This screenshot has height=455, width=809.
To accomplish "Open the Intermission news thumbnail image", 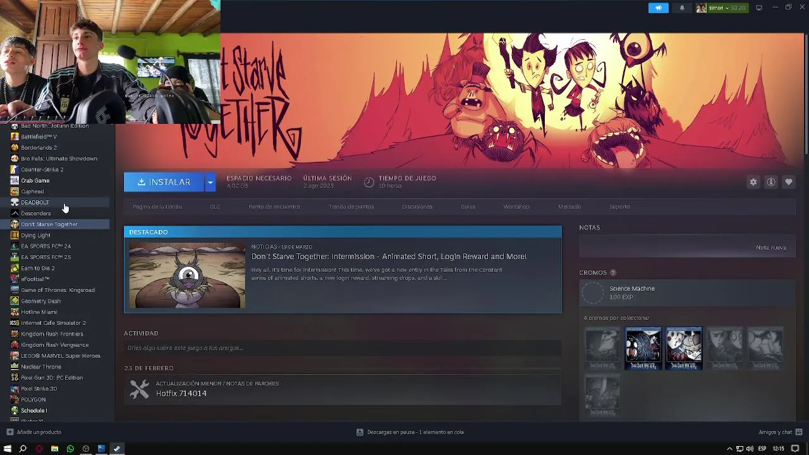I will click(x=187, y=275).
